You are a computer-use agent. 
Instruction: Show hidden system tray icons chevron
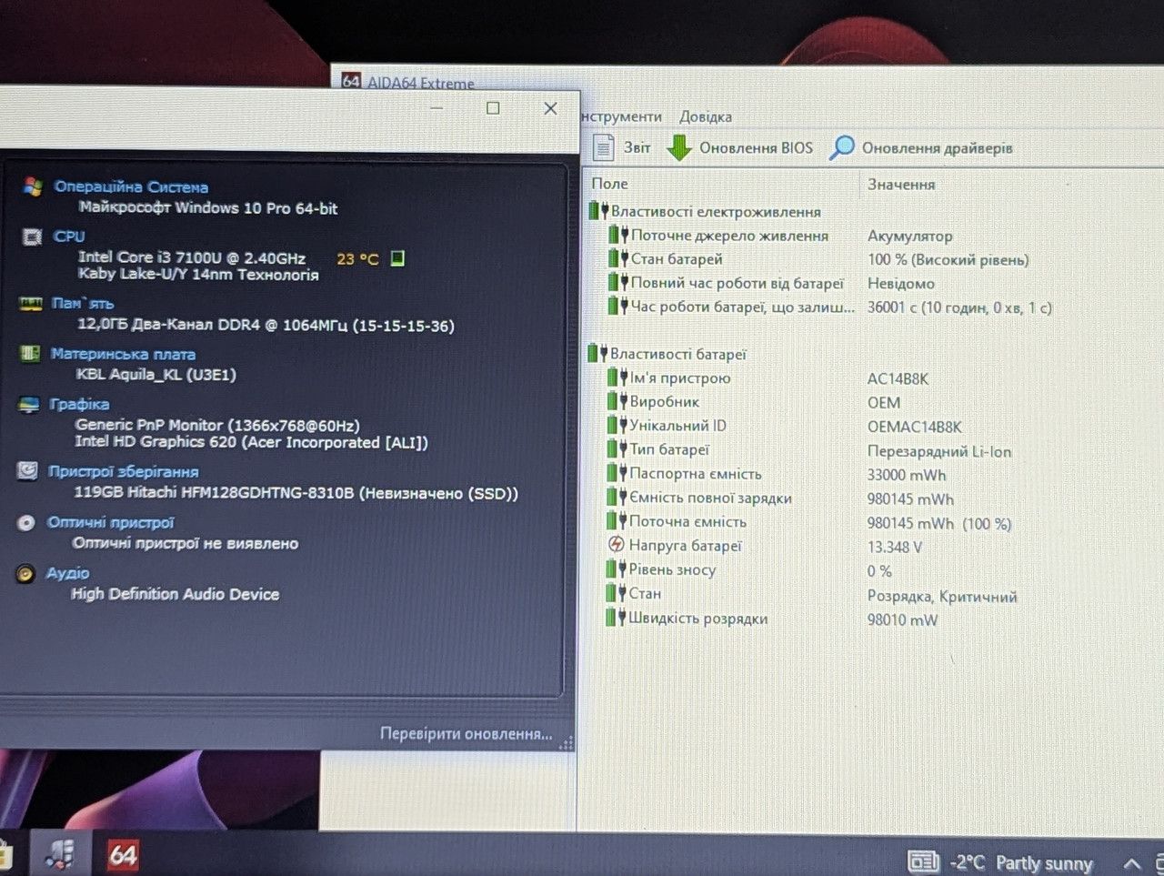1131,863
